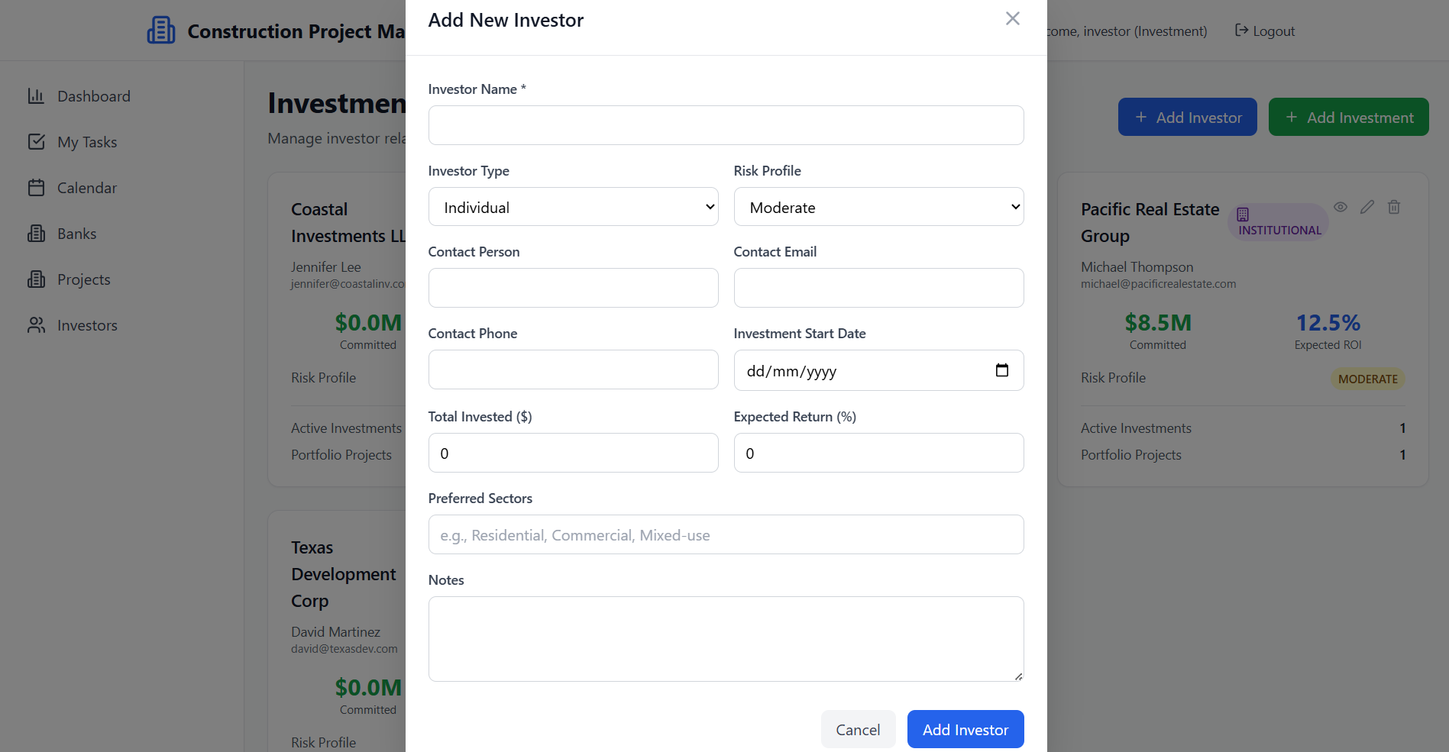Click the My Tasks checkmark icon
The height and width of the screenshot is (752, 1449).
[36, 142]
